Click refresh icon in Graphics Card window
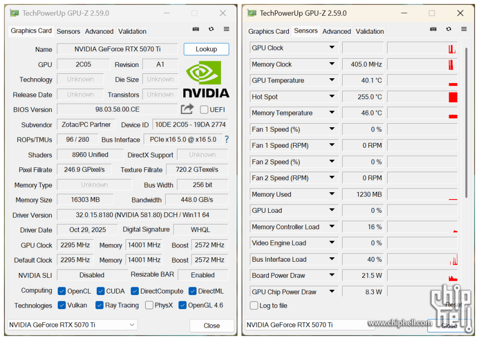 tap(211, 29)
